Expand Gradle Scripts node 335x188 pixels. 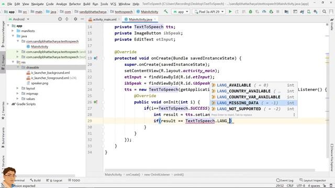[8, 104]
